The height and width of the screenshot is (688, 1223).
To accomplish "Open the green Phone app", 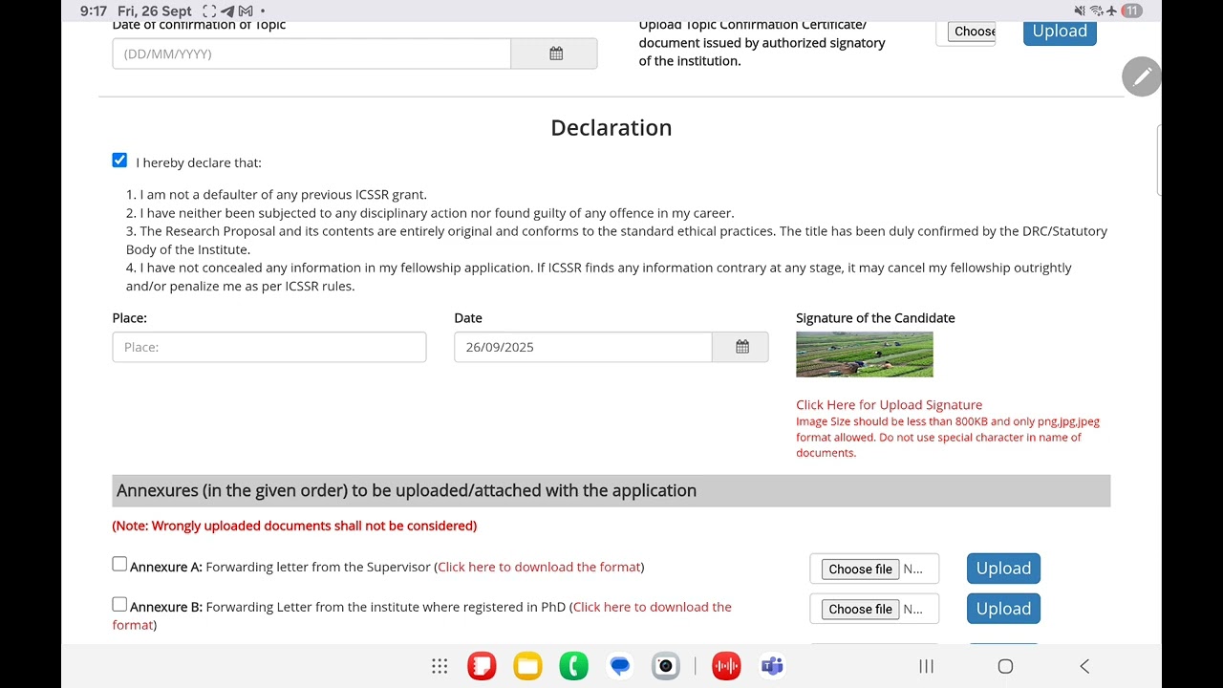I will 573,666.
